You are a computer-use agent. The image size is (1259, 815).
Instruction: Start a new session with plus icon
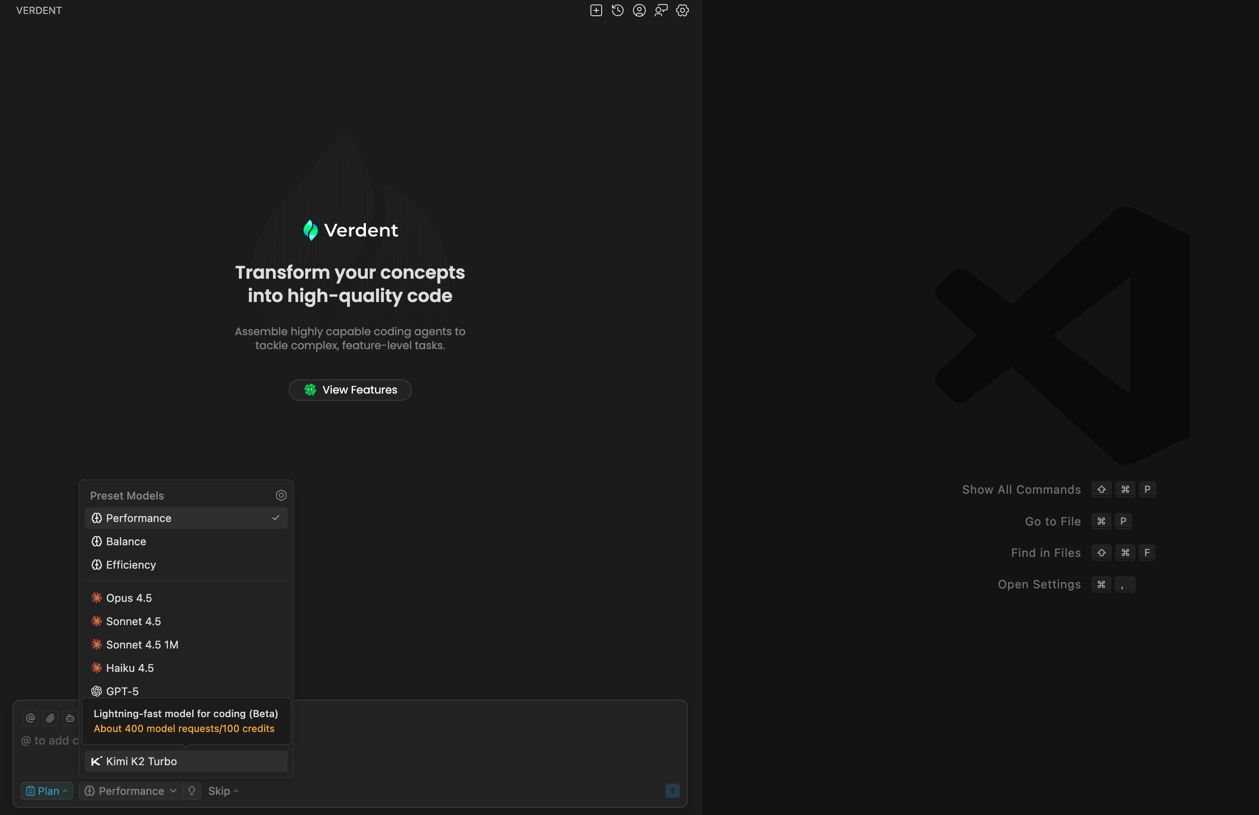(596, 11)
